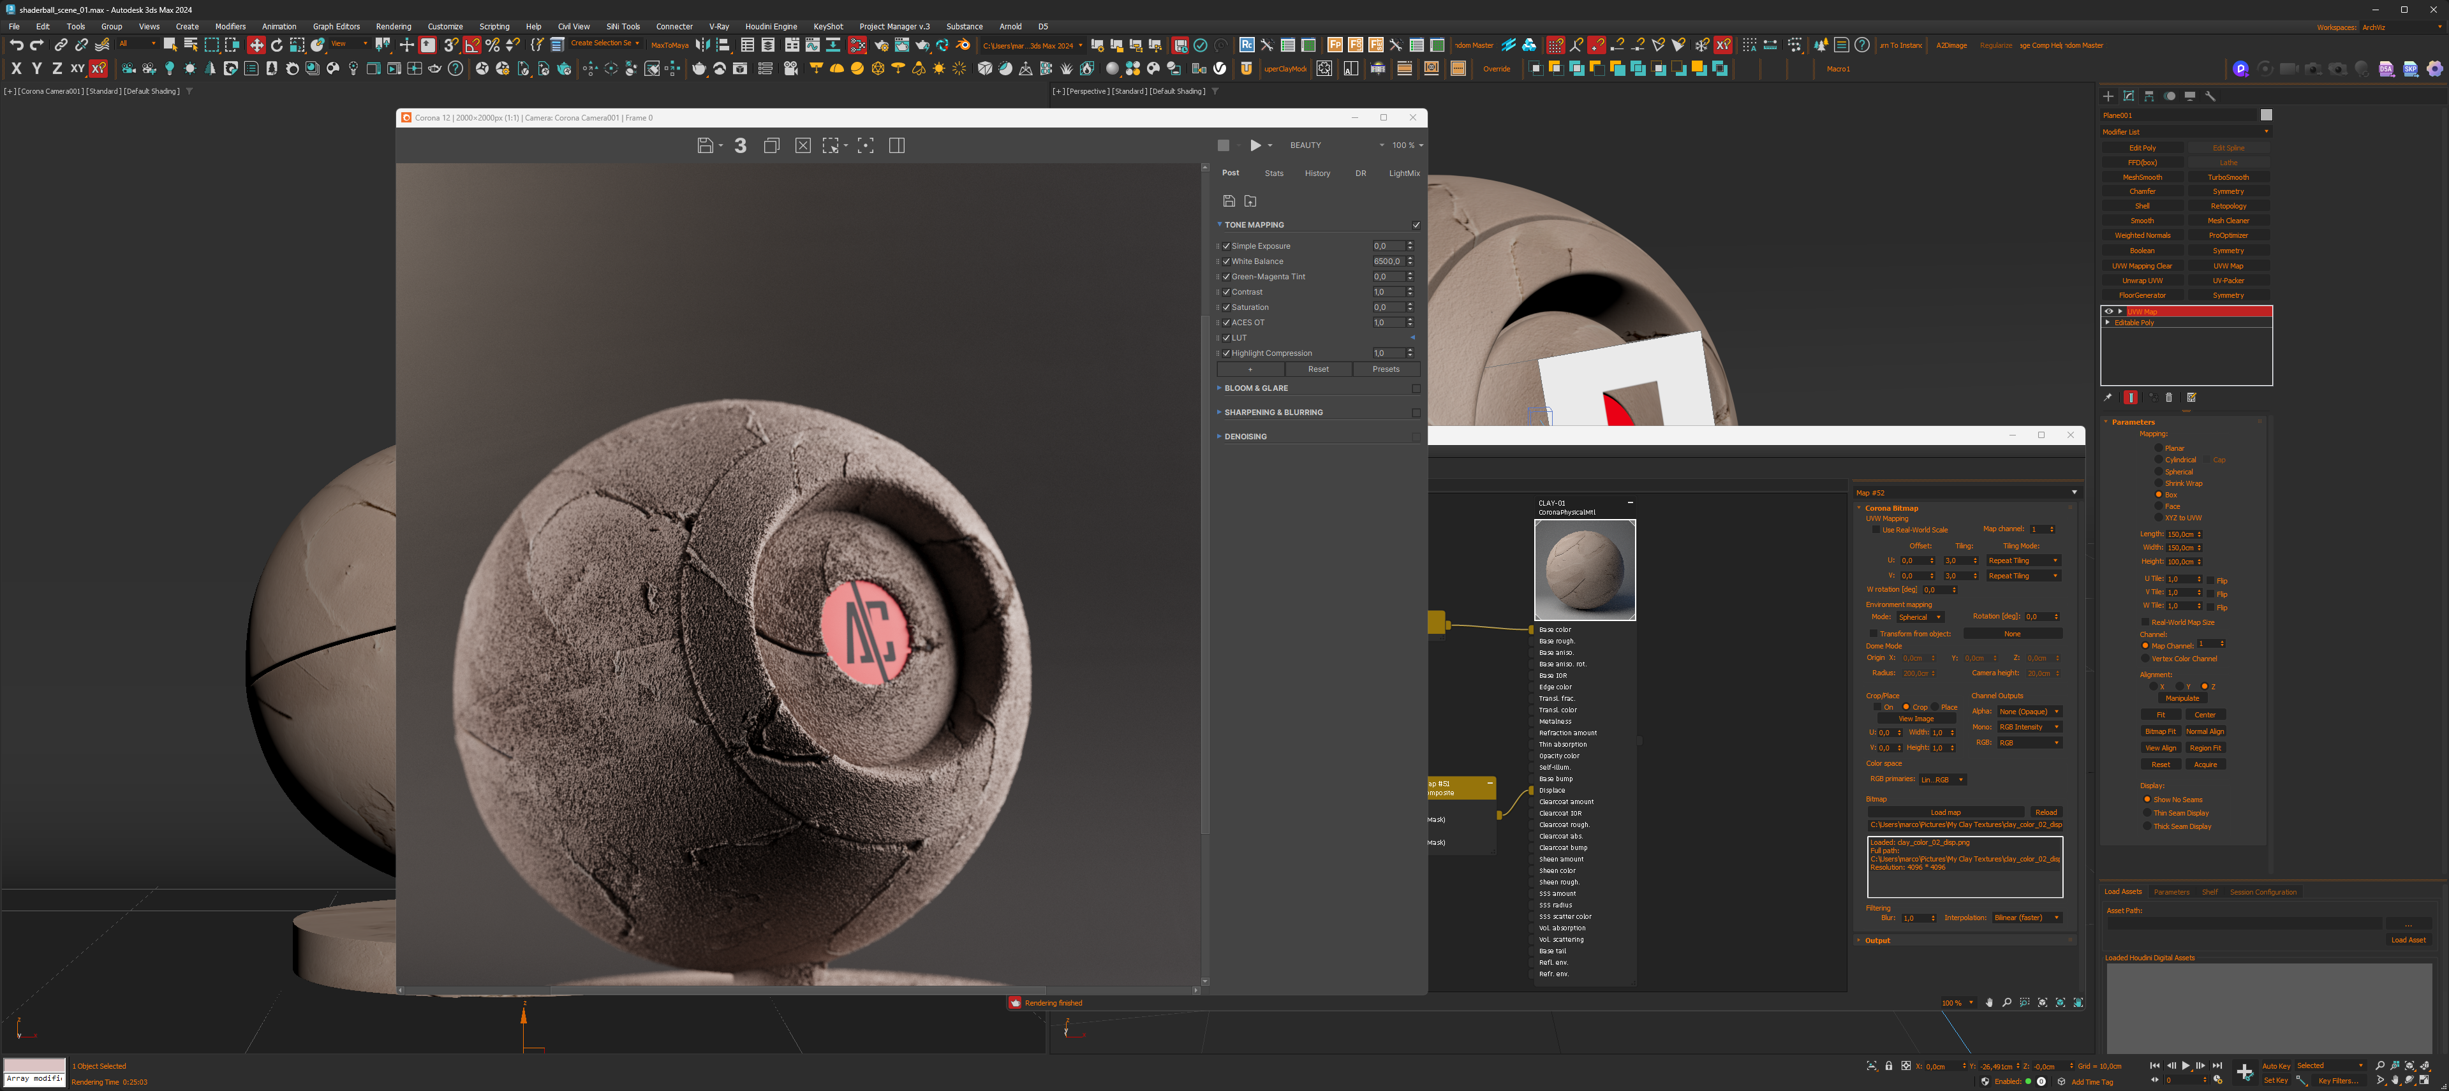Click the Reload bitmap button
2449x1091 pixels.
(x=2046, y=812)
